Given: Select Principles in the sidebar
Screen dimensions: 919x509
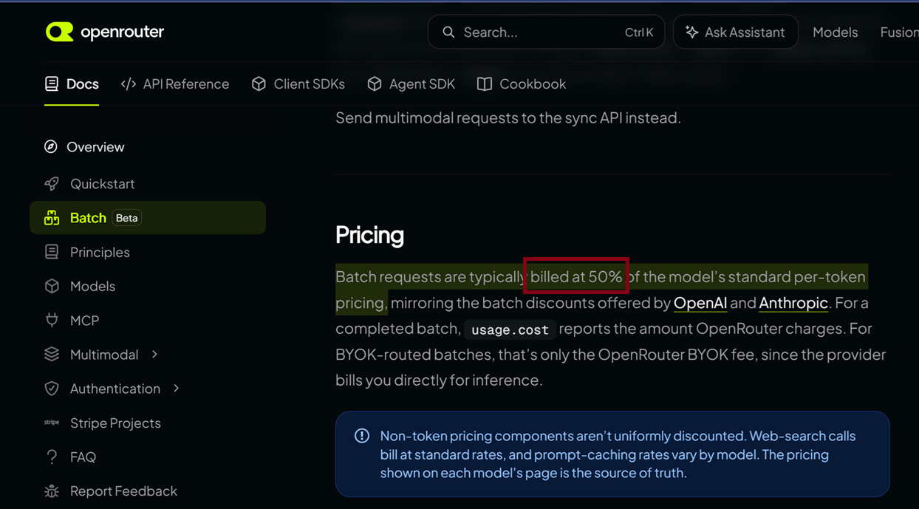Looking at the screenshot, I should 148,252.
